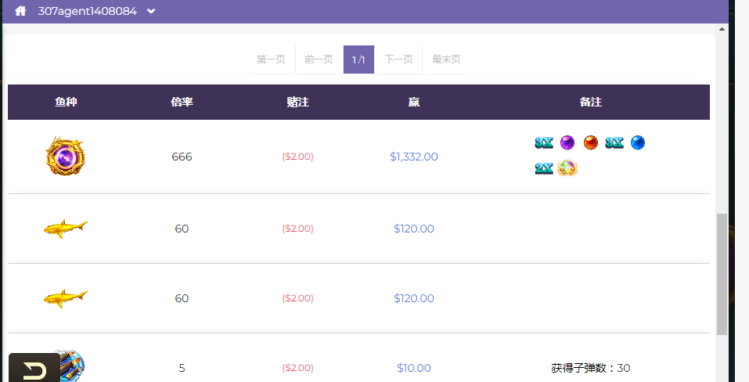The height and width of the screenshot is (382, 749).
Task: Click the 鱼种 column header
Action: tap(67, 102)
